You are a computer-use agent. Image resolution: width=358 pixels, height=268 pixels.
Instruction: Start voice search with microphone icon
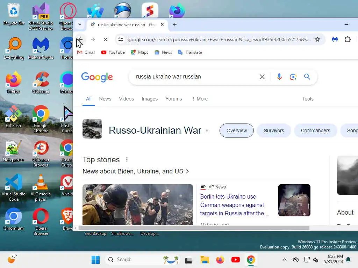pyautogui.click(x=279, y=77)
